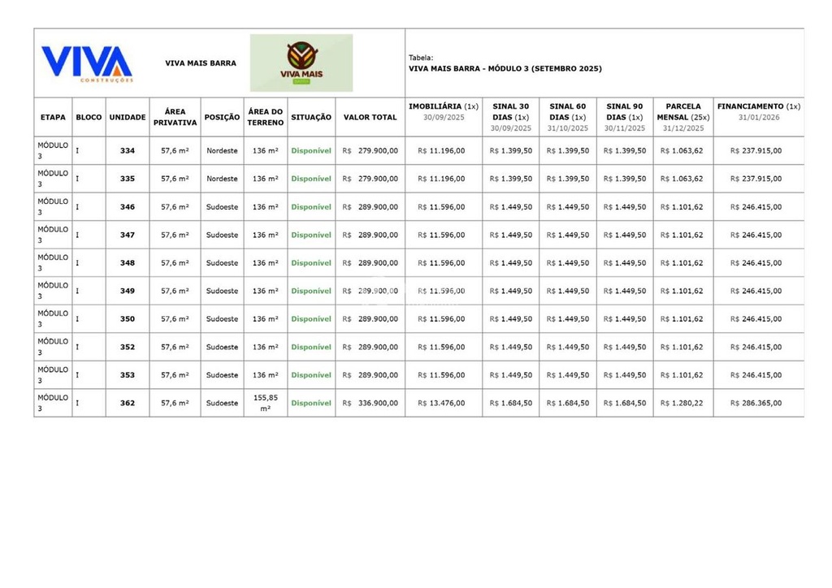
Task: Click the financing value R$ 286.365,00
Action: [756, 404]
